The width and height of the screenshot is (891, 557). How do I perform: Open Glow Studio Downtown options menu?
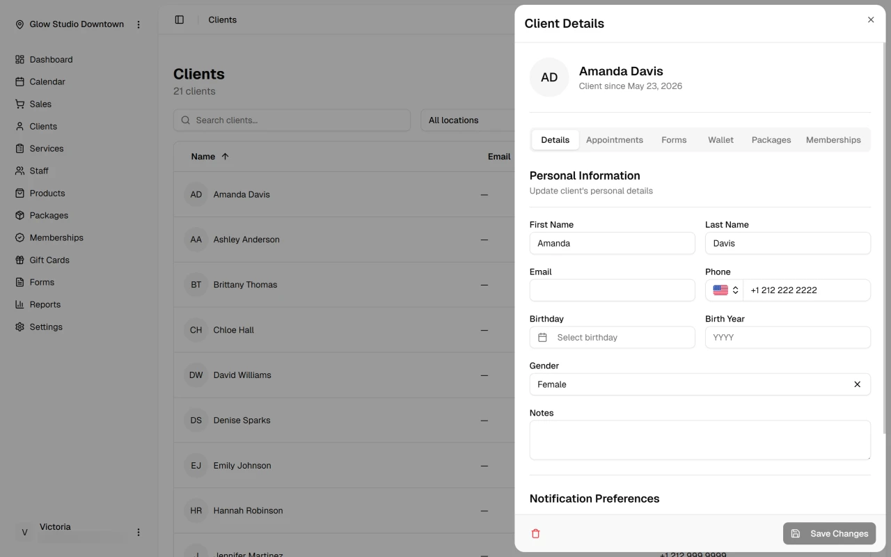point(139,24)
